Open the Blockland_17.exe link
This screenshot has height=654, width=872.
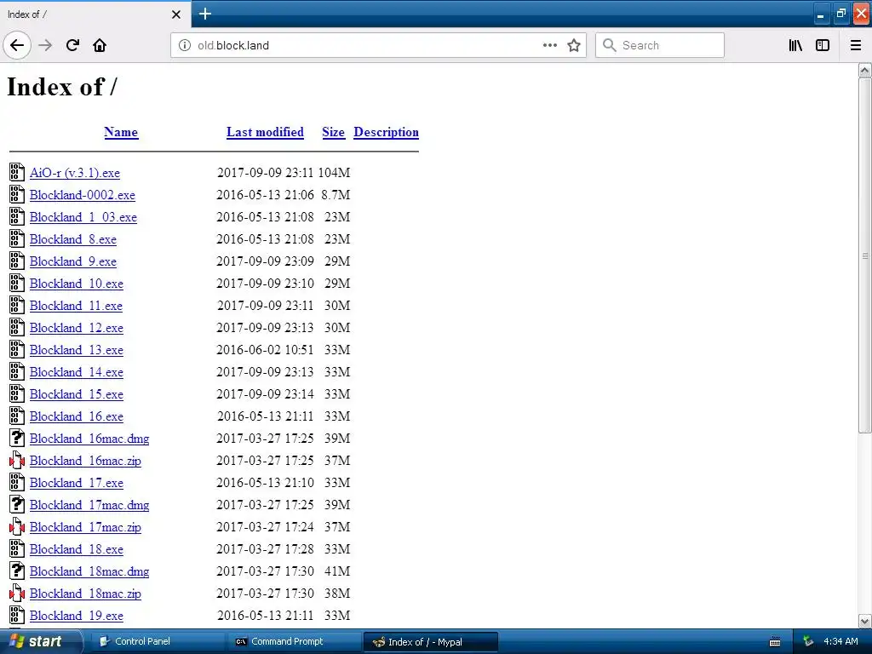[76, 483]
